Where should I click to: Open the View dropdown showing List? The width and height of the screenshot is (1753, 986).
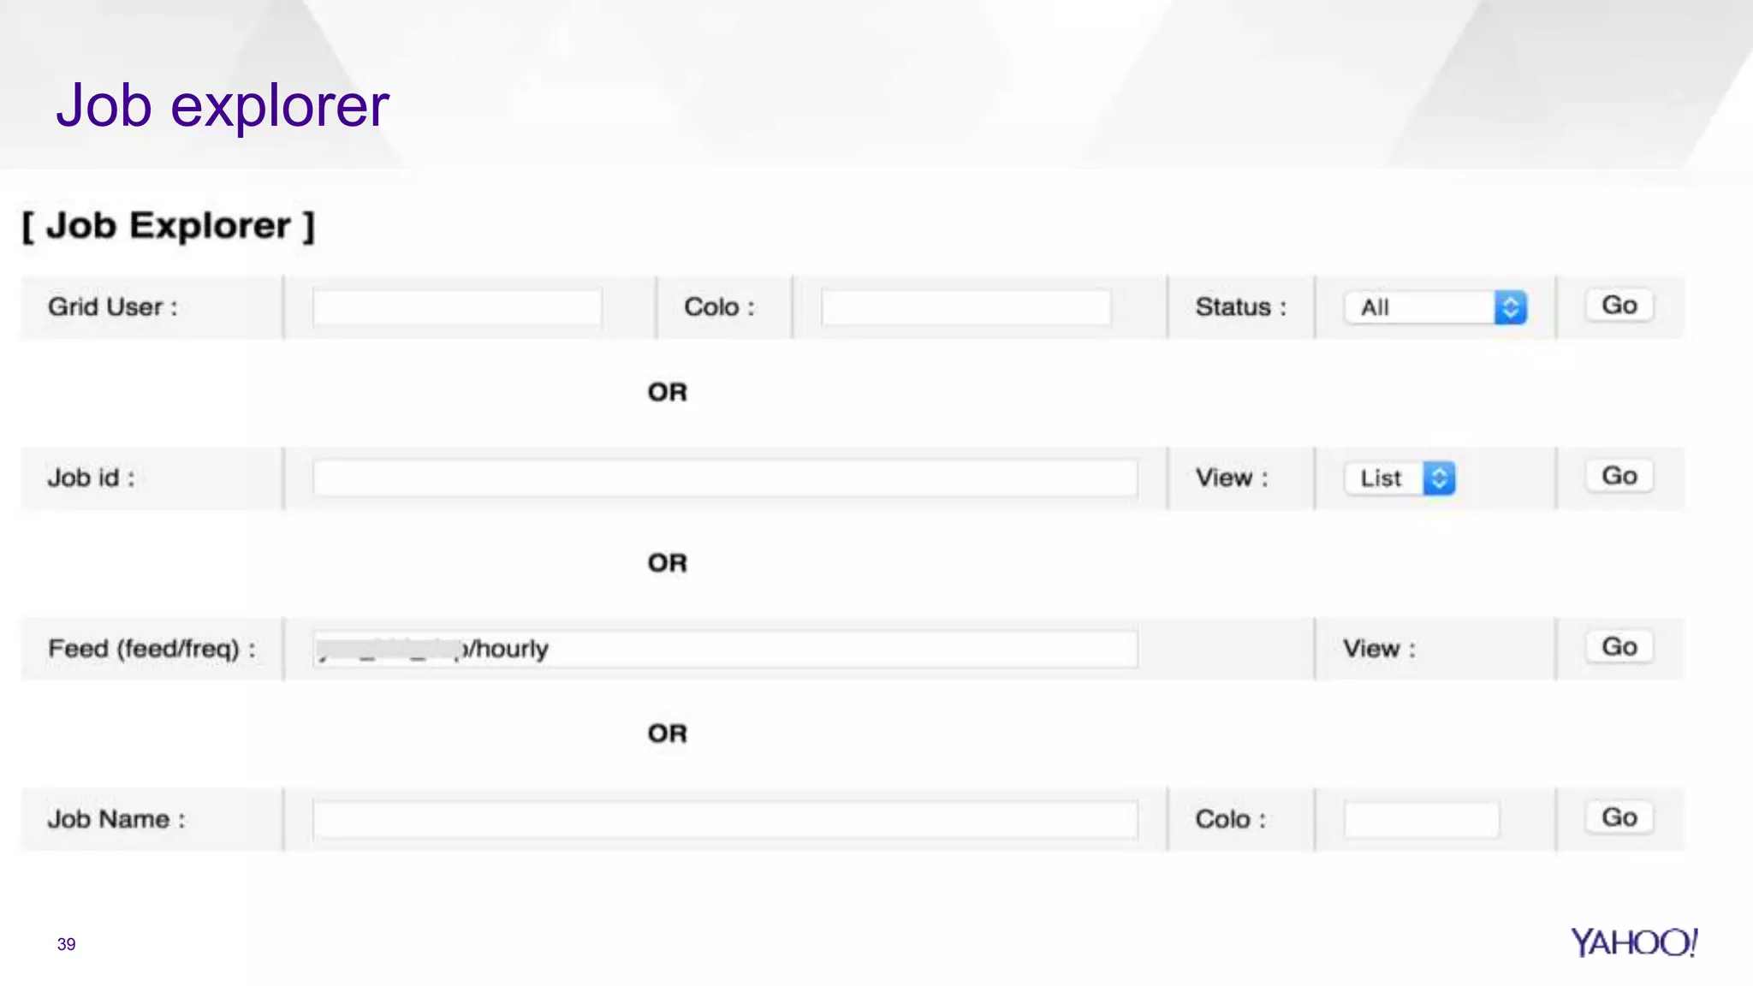(x=1384, y=478)
